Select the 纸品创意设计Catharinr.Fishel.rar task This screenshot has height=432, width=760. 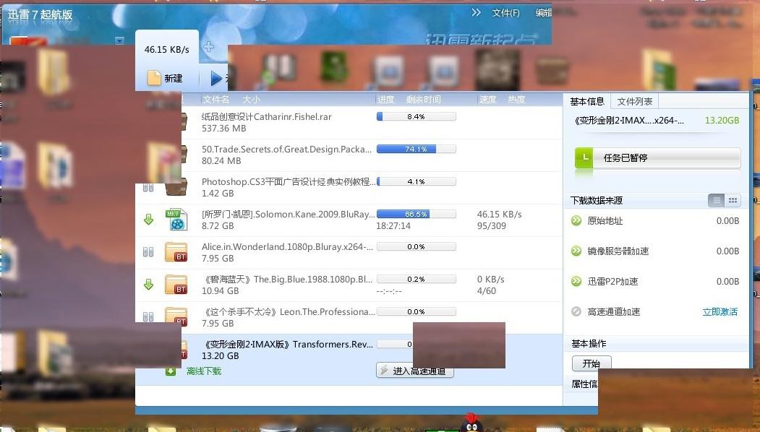[267, 117]
